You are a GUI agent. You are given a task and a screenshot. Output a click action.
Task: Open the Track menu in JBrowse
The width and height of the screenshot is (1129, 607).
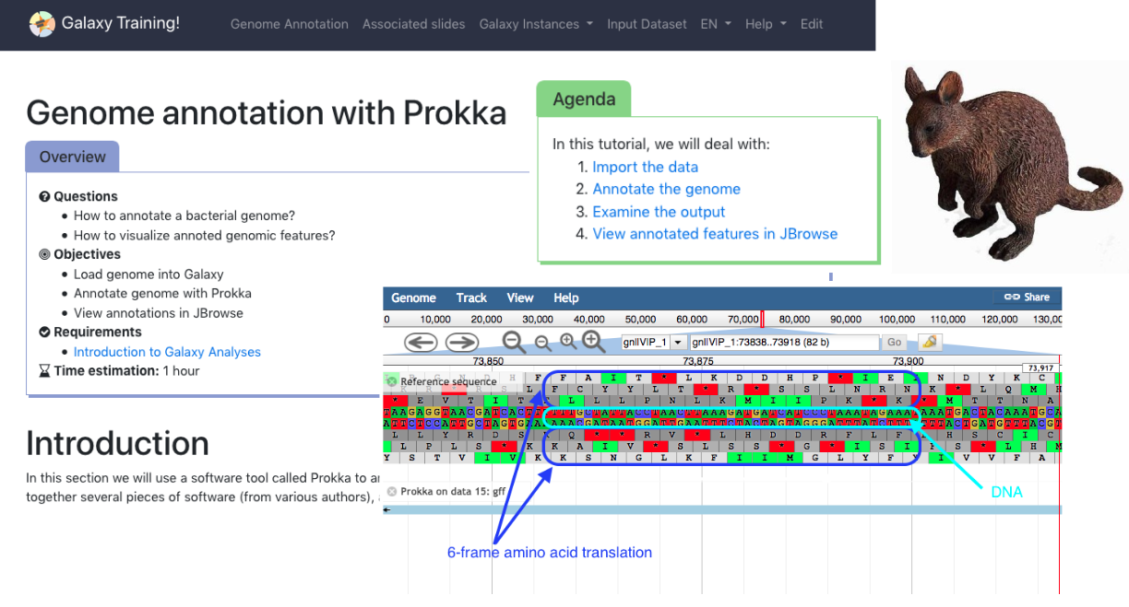(471, 298)
